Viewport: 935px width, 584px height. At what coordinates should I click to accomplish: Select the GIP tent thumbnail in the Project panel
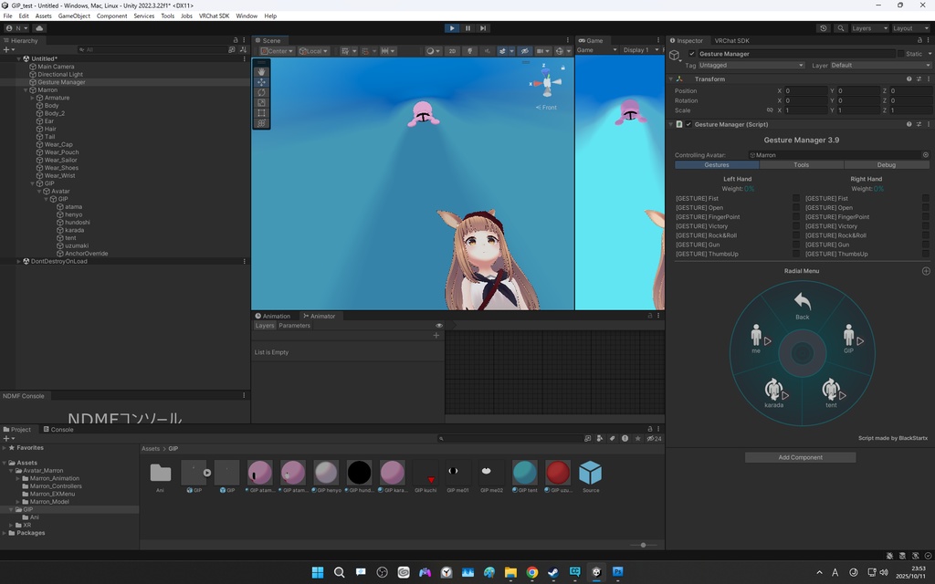click(x=524, y=473)
